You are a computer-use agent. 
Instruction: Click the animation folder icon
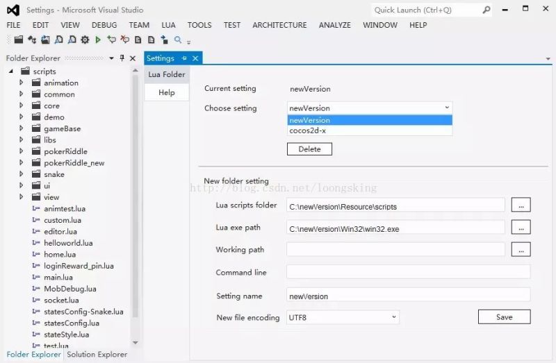(36, 83)
